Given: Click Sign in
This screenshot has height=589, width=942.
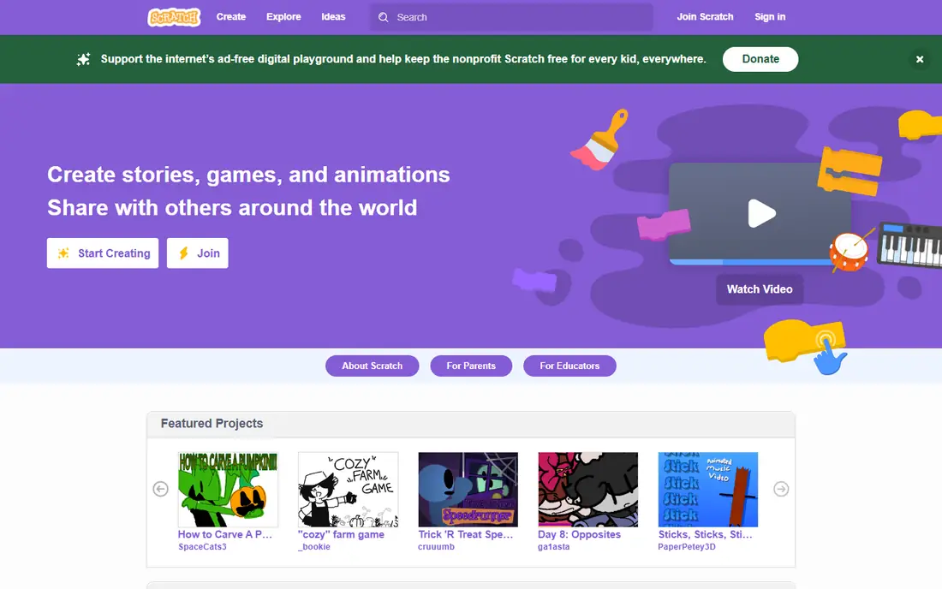Looking at the screenshot, I should [x=770, y=17].
